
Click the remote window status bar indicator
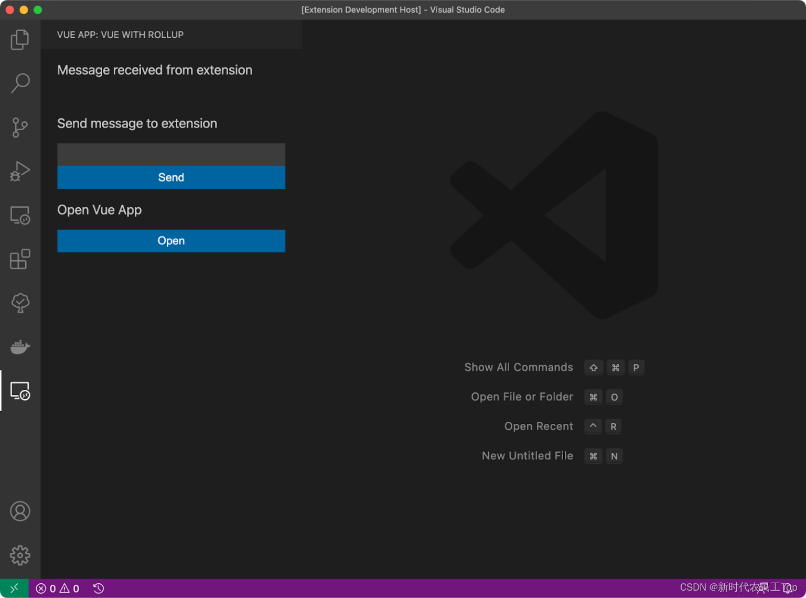click(14, 588)
